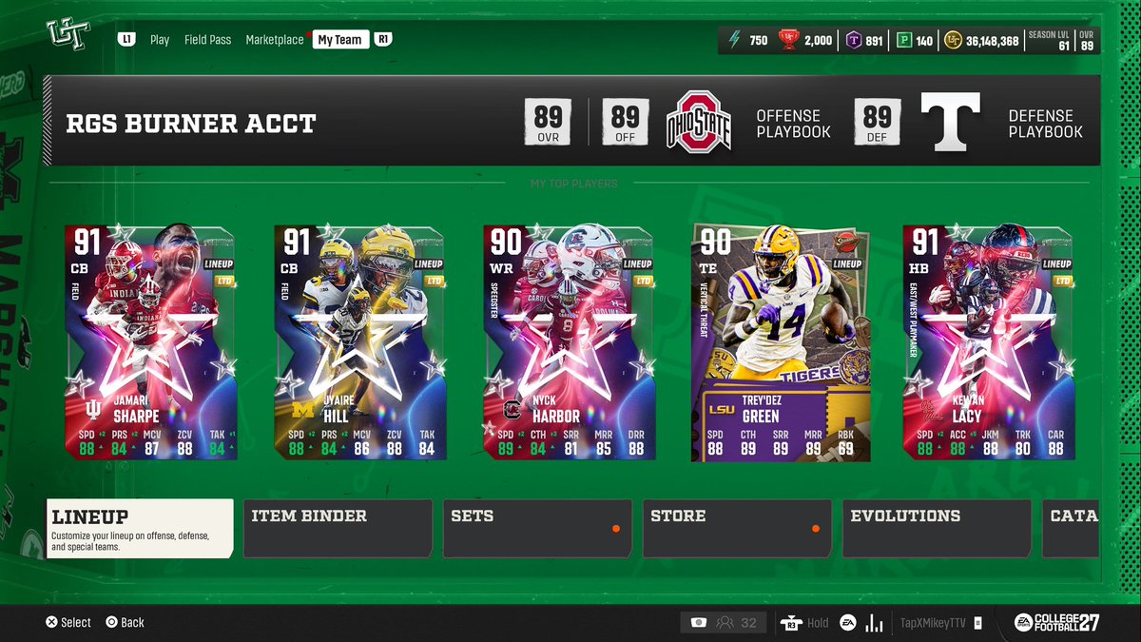The image size is (1141, 642).
Task: Click the South Carolina logo on Harbor's card
Action: (x=512, y=410)
